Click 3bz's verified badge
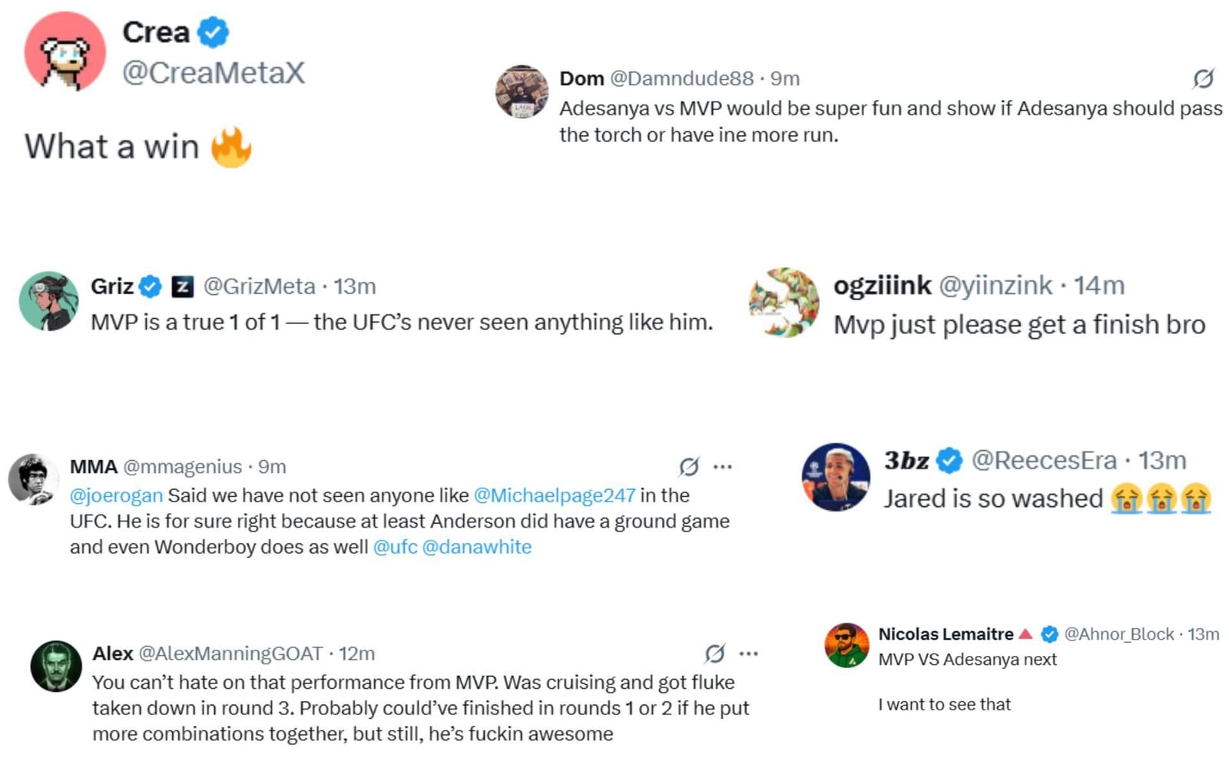The height and width of the screenshot is (768, 1229). pyautogui.click(x=949, y=461)
